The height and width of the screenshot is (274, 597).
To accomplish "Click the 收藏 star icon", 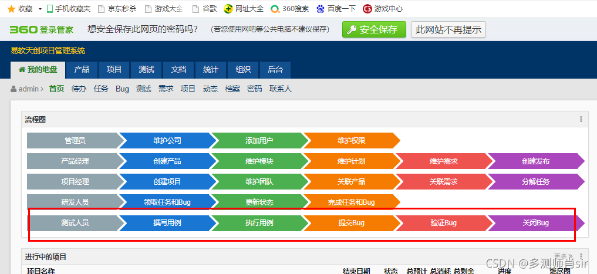I will (x=11, y=8).
